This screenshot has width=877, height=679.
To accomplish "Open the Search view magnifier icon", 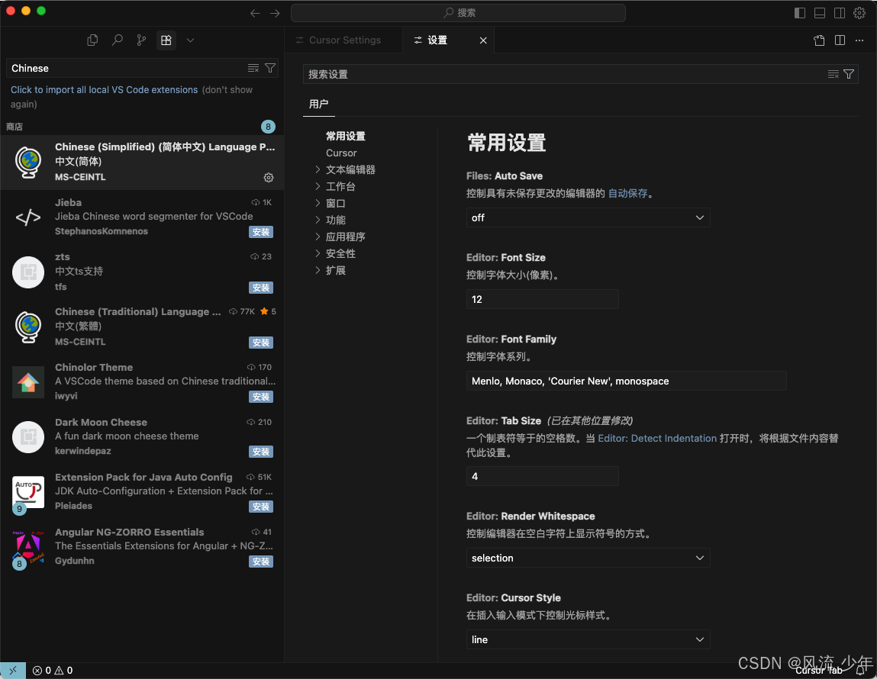I will [x=117, y=40].
